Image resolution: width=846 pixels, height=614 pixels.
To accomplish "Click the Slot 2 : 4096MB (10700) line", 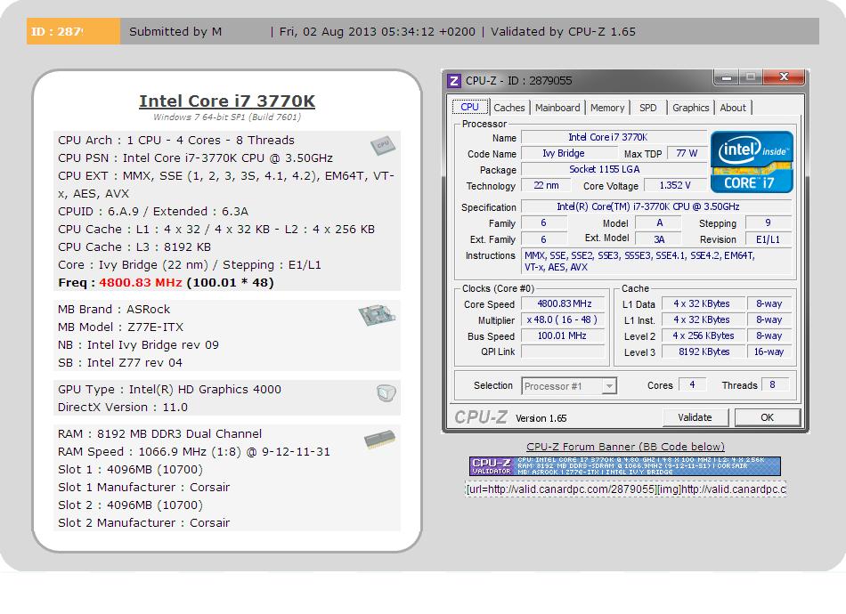I will pyautogui.click(x=131, y=505).
